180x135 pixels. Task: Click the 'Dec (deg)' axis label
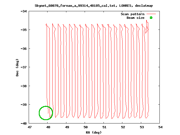17,67
